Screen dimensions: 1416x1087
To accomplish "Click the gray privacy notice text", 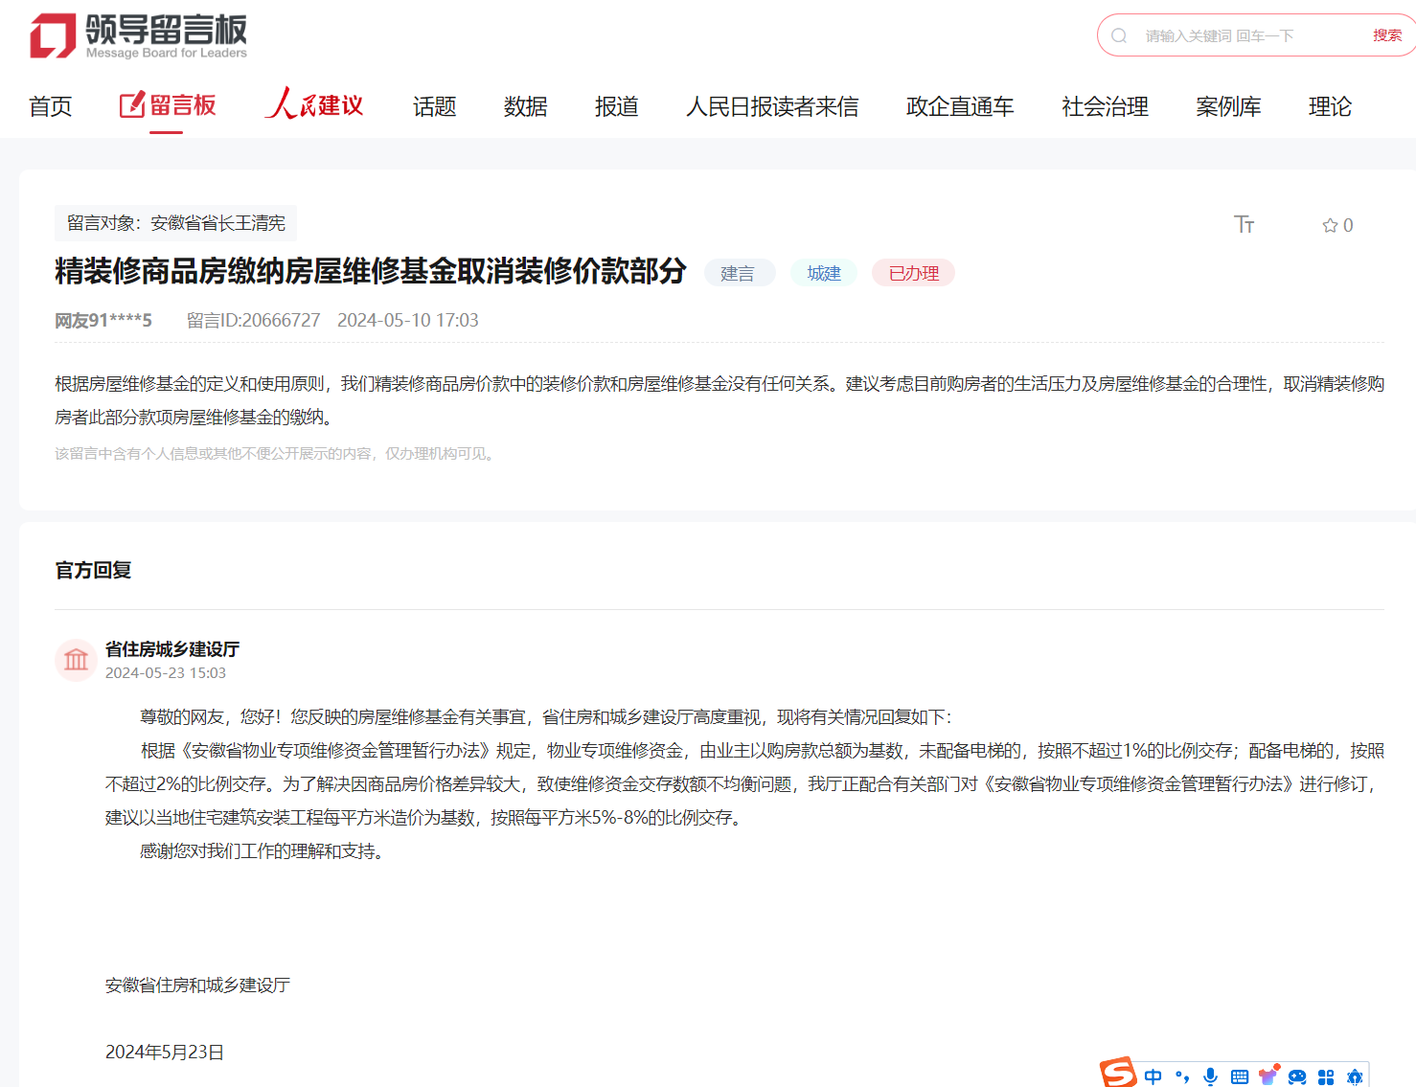I will click(277, 453).
